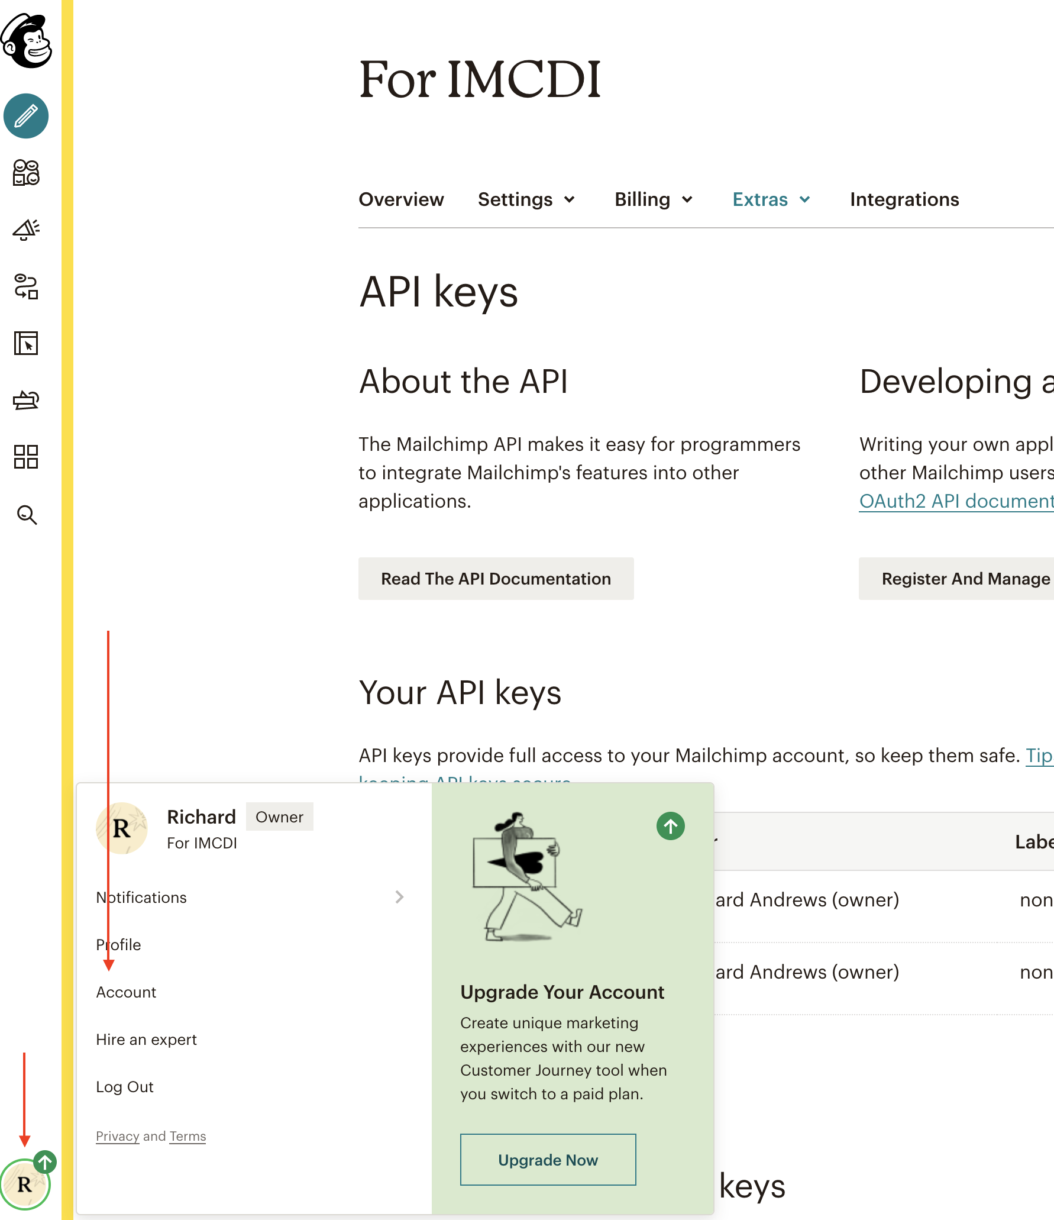Open the Campaigns megaphone icon

point(26,230)
